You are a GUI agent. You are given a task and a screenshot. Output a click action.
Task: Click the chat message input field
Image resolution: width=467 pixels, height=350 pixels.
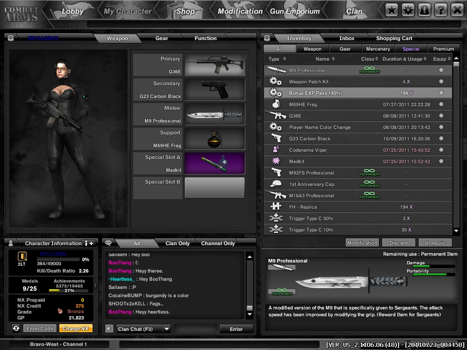[x=196, y=329]
